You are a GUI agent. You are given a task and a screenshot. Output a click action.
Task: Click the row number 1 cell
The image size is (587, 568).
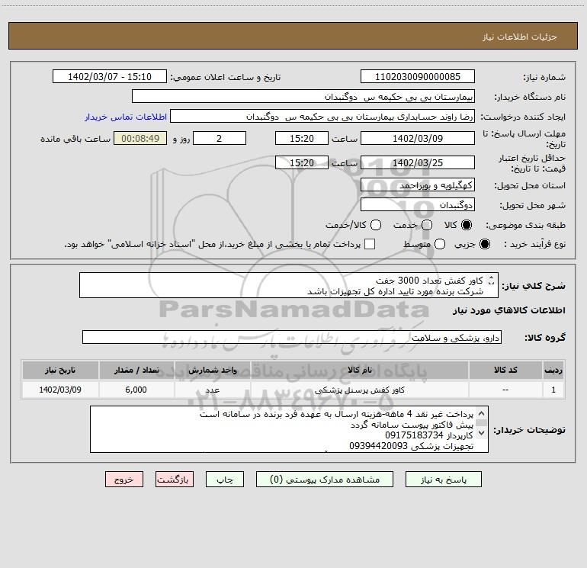click(x=553, y=390)
